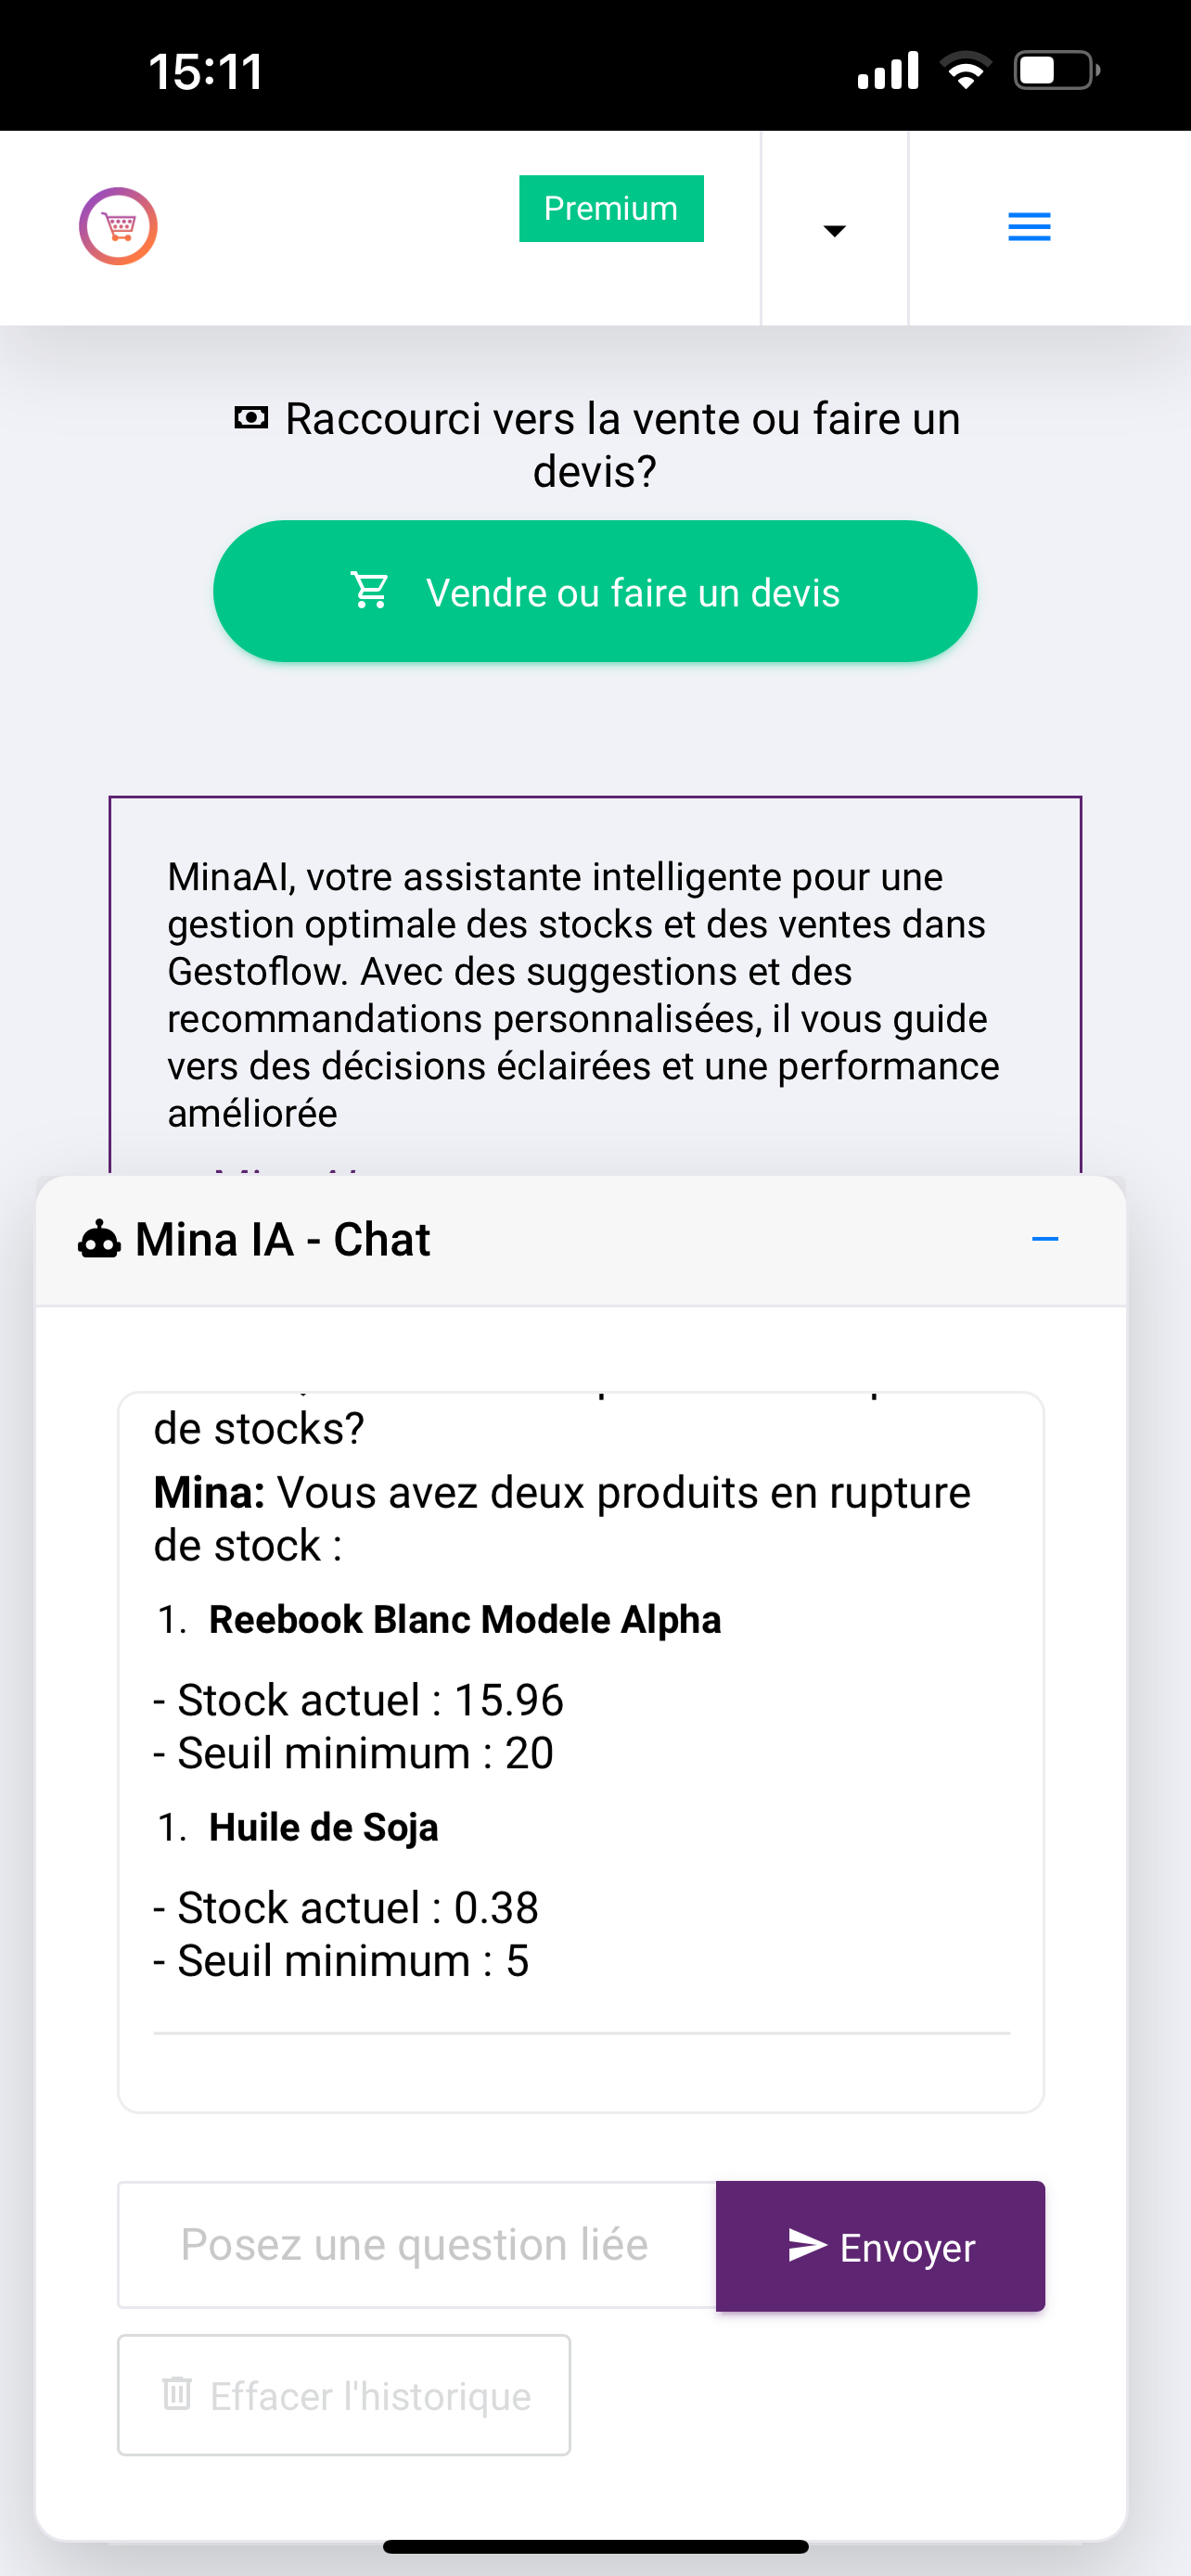Clear chat with Effacer l'historique

click(x=344, y=2395)
